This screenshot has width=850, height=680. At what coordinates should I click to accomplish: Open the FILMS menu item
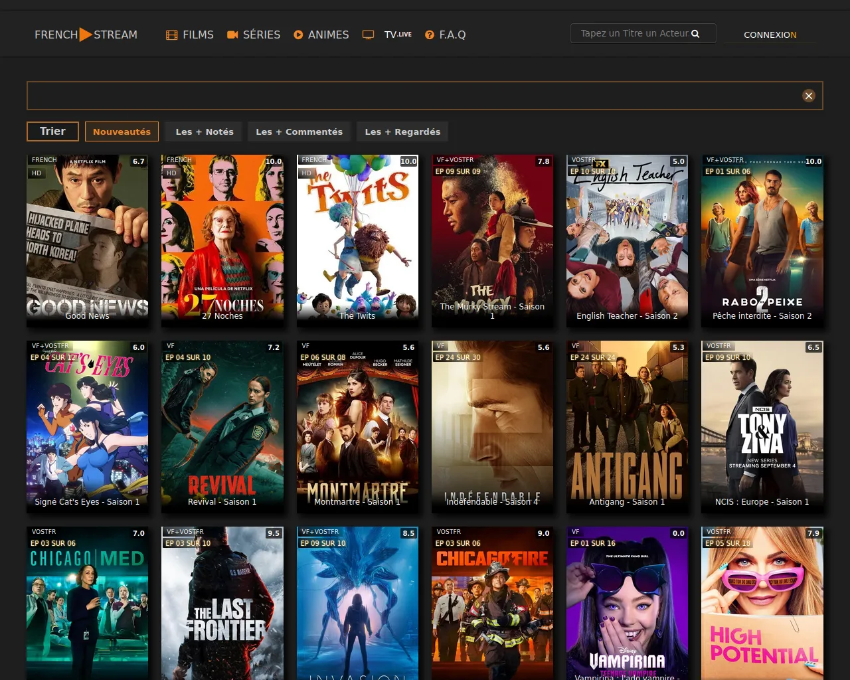(198, 35)
